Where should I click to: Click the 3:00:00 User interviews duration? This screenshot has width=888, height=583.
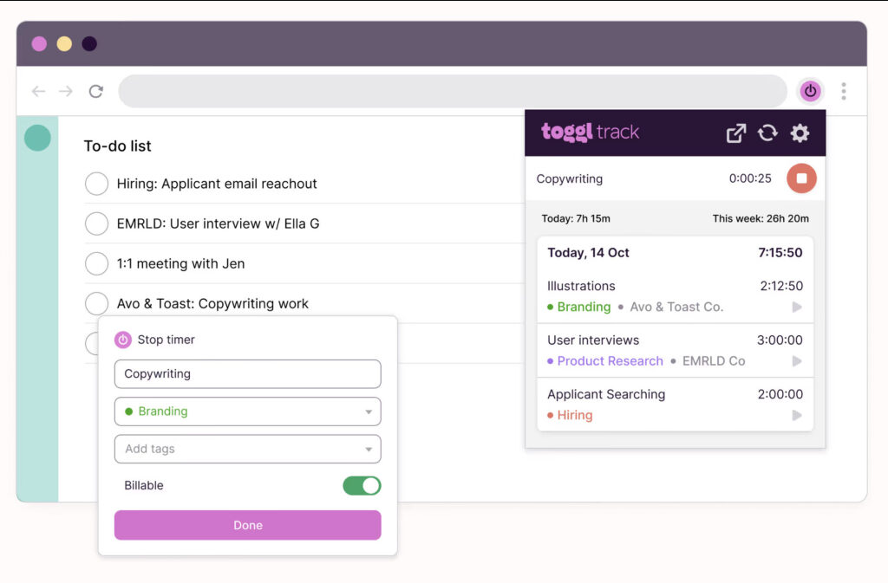tap(780, 340)
